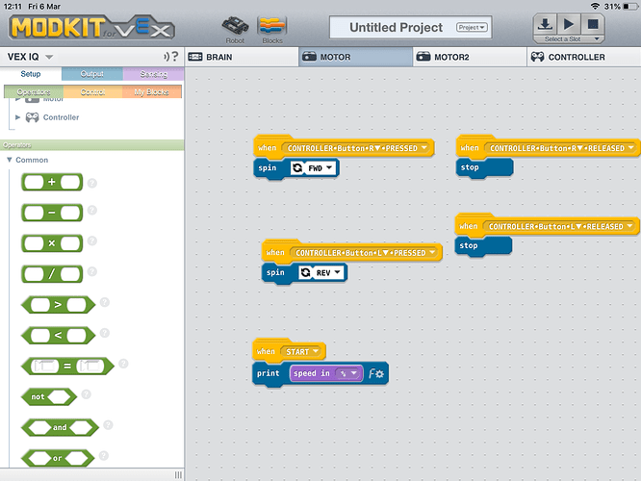Pick the not operator block
The width and height of the screenshot is (641, 481).
pos(49,396)
